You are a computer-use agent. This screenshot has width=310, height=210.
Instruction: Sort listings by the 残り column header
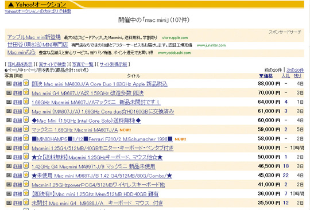[297, 76]
